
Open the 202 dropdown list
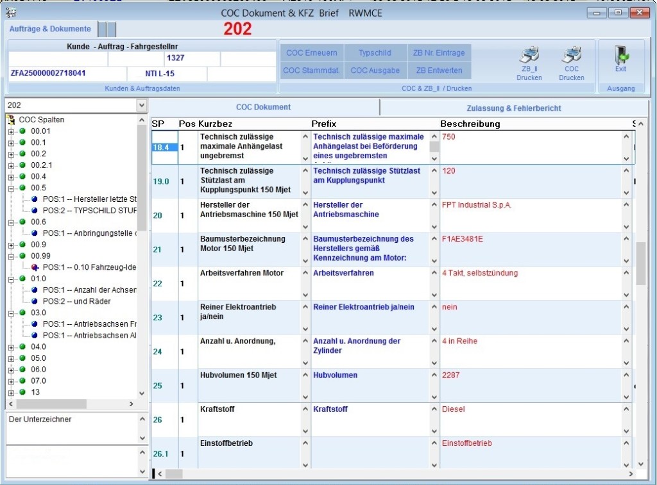[x=142, y=104]
